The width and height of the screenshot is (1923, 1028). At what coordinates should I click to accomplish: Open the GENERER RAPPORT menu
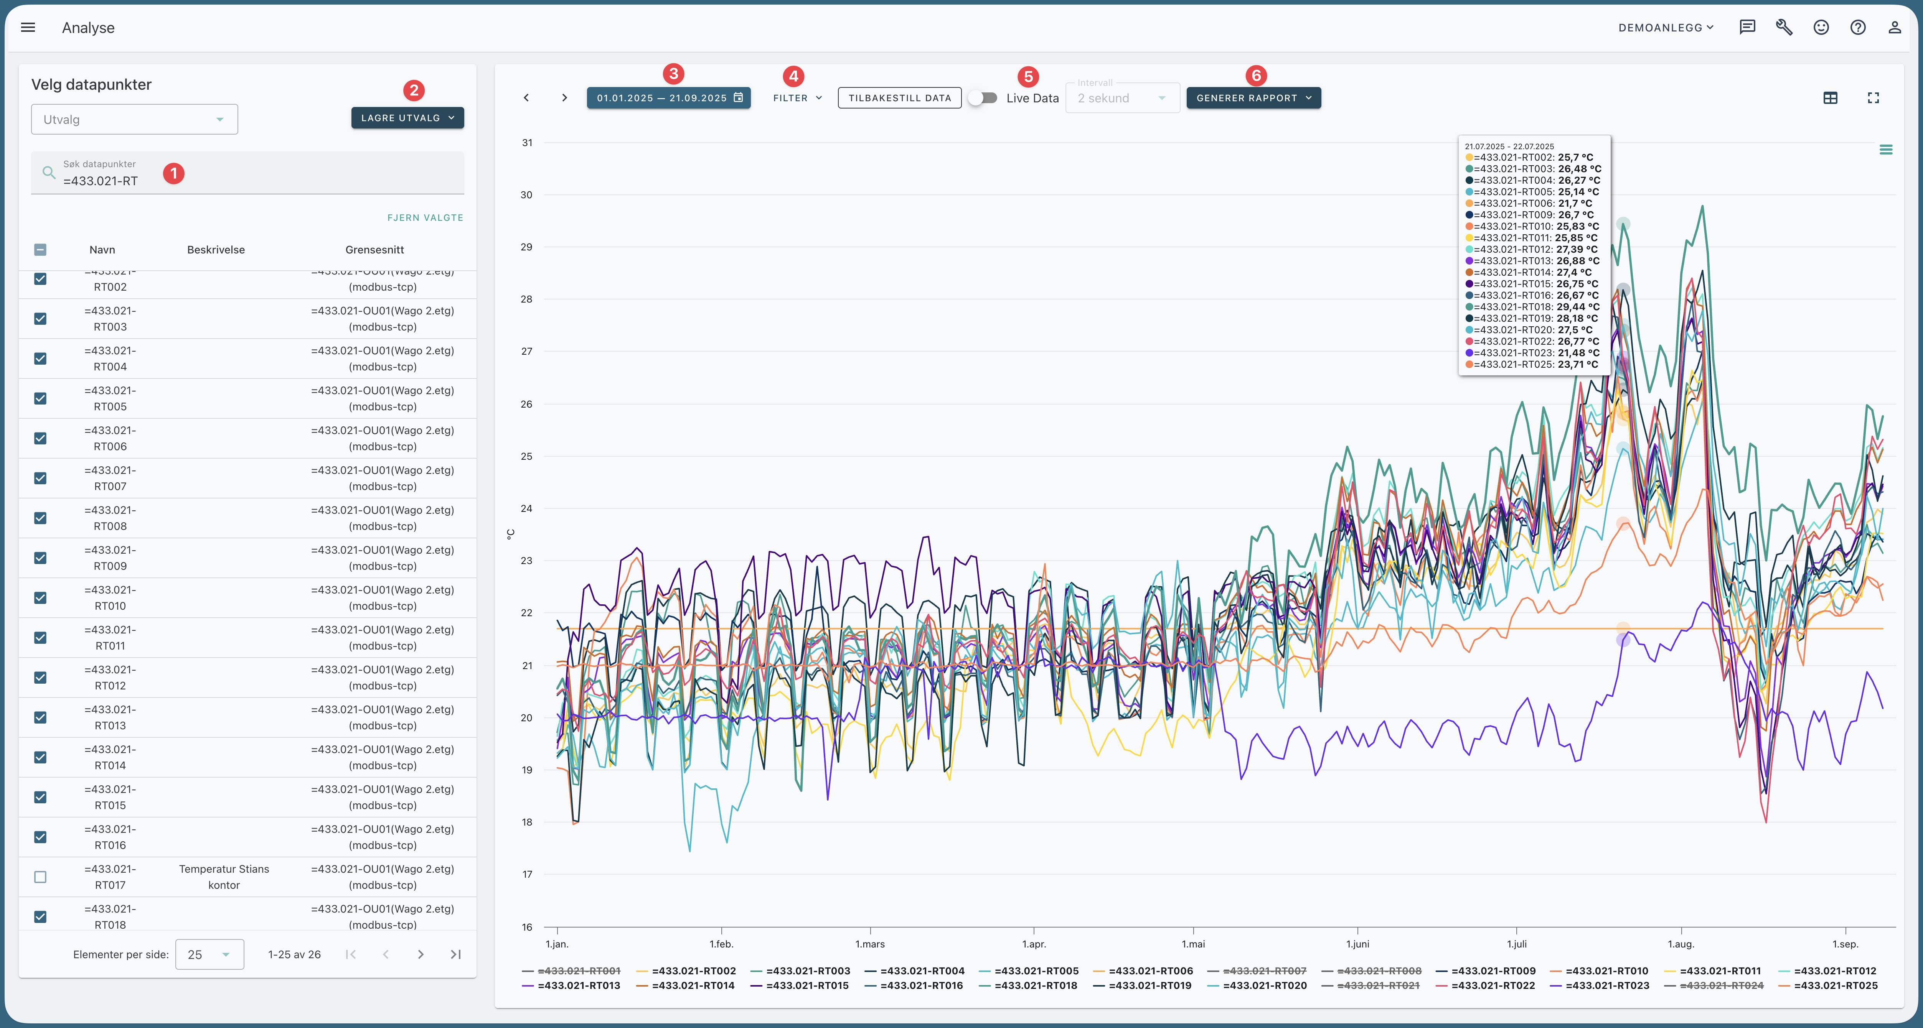[1253, 98]
